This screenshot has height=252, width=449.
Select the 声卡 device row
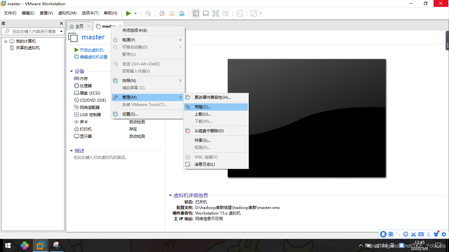point(84,122)
